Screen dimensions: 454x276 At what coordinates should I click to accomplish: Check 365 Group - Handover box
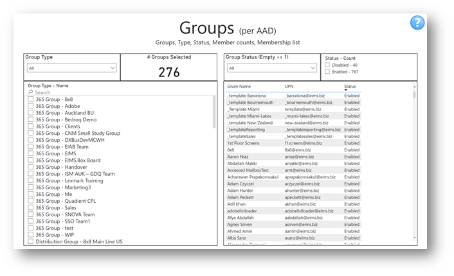point(30,167)
